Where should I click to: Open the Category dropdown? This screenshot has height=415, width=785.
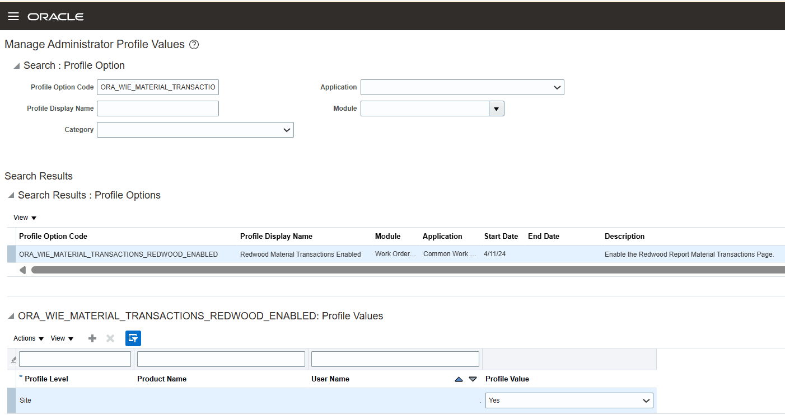click(286, 129)
